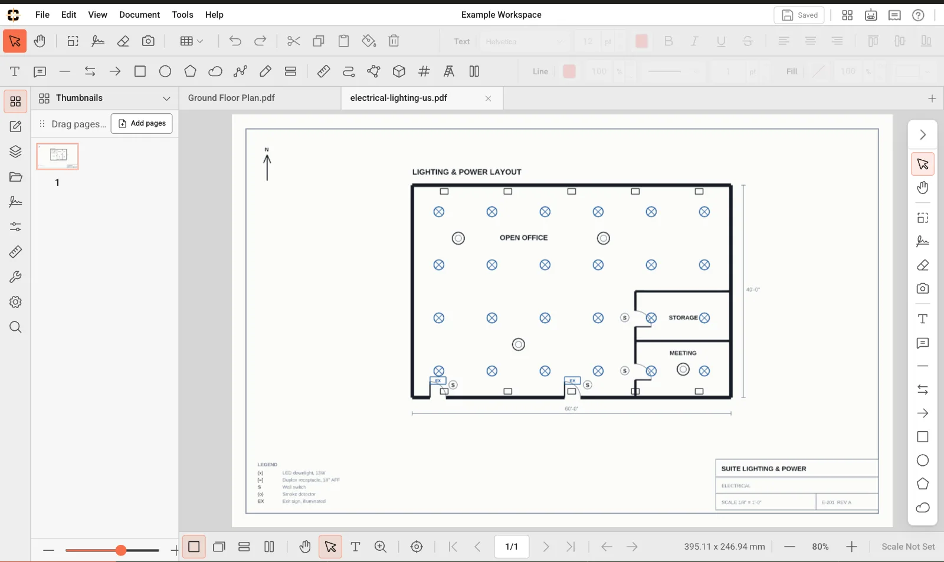Click the Line color swatch
The image size is (944, 562).
point(569,71)
